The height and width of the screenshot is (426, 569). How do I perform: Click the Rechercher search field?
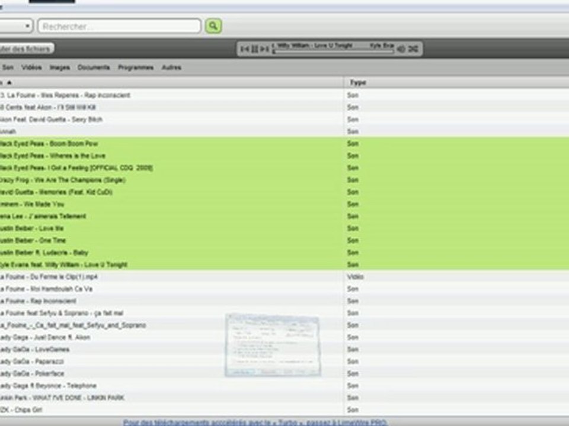(119, 26)
